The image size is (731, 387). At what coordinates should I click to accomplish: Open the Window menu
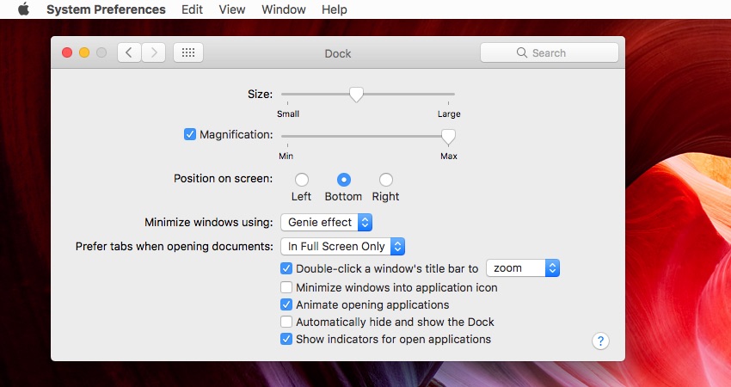tap(284, 9)
